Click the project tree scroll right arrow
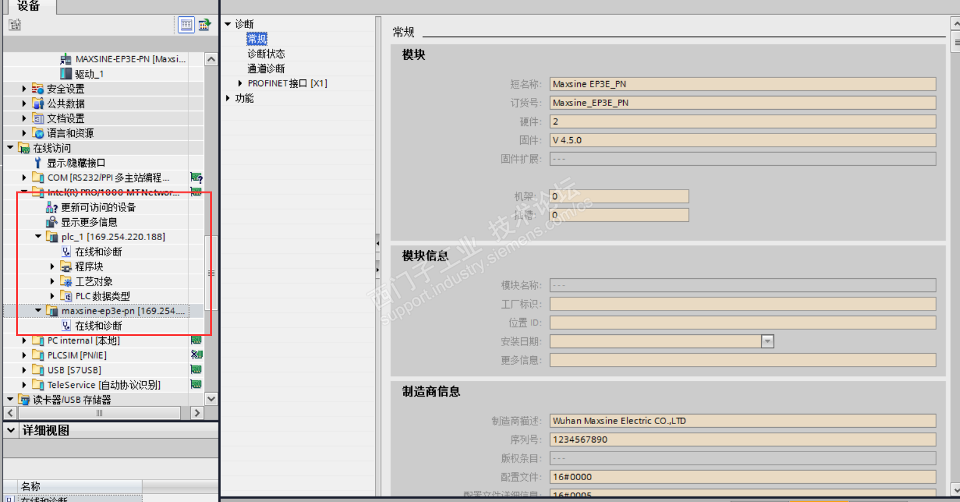Viewport: 960px width, 502px height. click(x=197, y=413)
